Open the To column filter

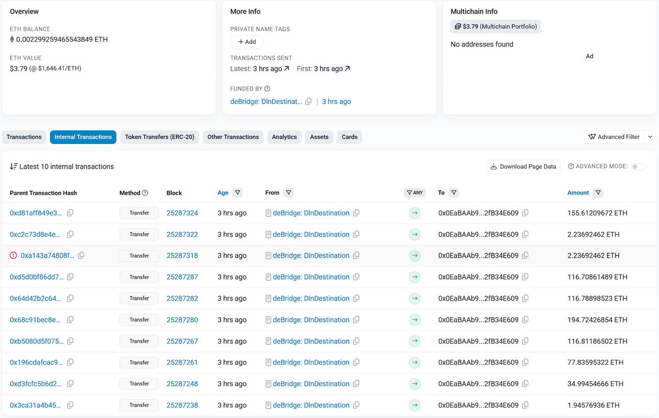(x=454, y=193)
